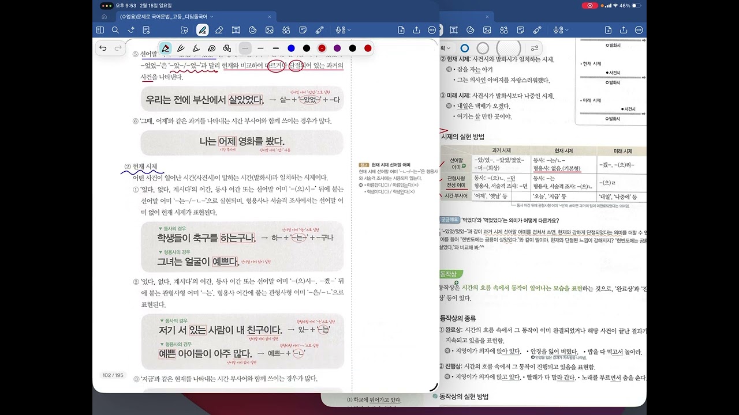The height and width of the screenshot is (415, 739).
Task: Select the highlighted Pen tool in front window
Action: pos(202,30)
